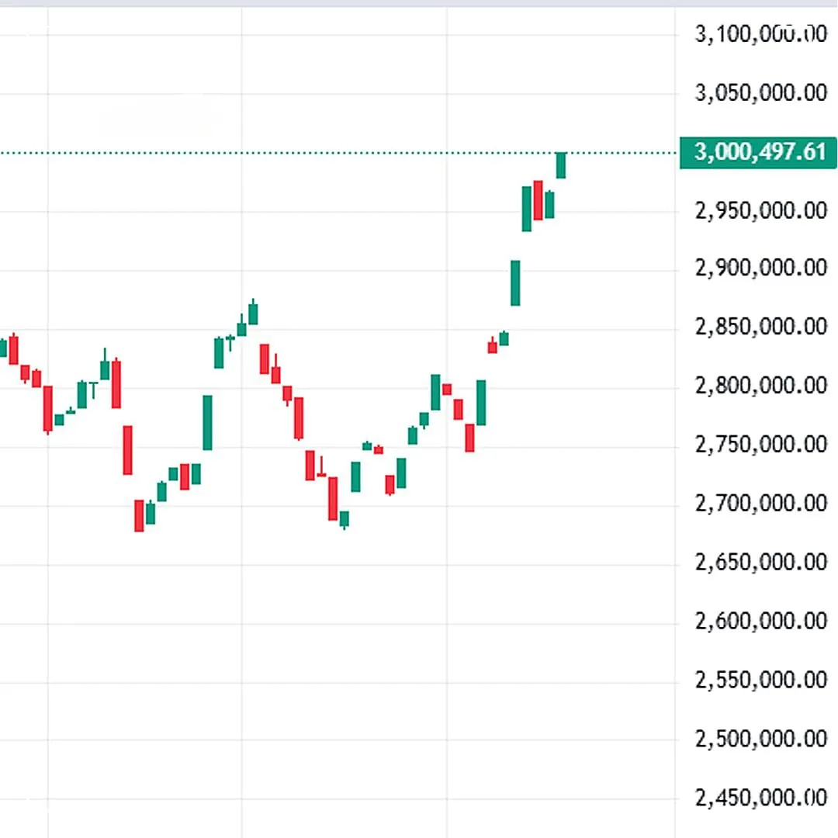
Task: Click the 2,700,000.00 price axis label
Action: pos(761,503)
